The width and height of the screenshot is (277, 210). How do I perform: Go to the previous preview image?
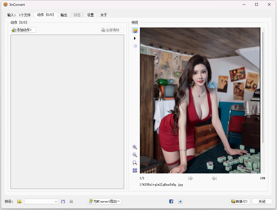point(190,178)
